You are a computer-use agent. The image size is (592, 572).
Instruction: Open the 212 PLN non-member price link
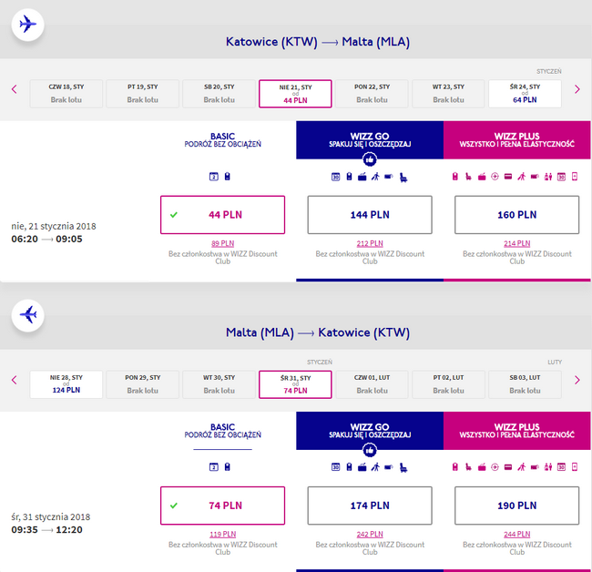[x=370, y=243]
